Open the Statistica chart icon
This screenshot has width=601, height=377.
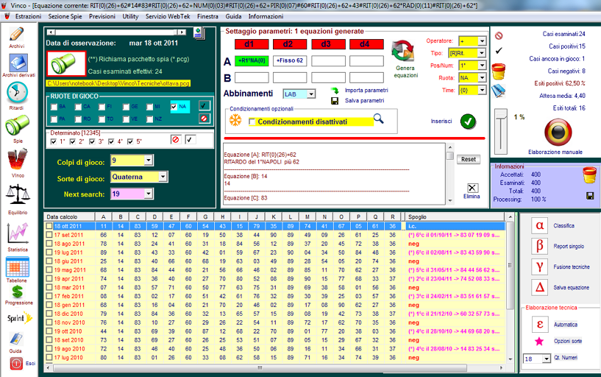point(17,233)
